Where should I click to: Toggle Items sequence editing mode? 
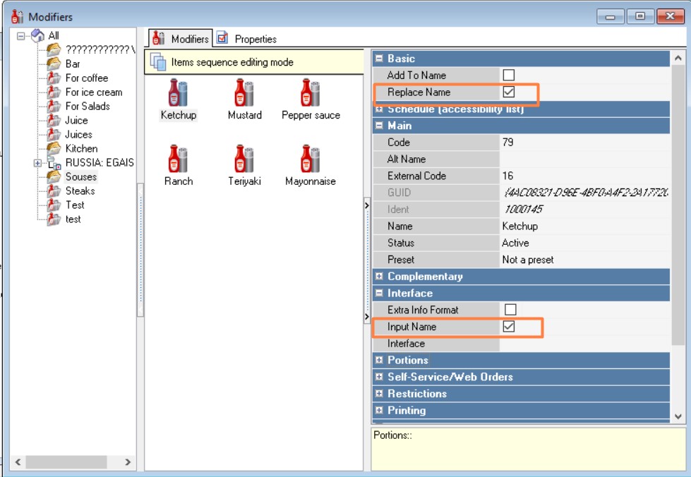click(254, 62)
